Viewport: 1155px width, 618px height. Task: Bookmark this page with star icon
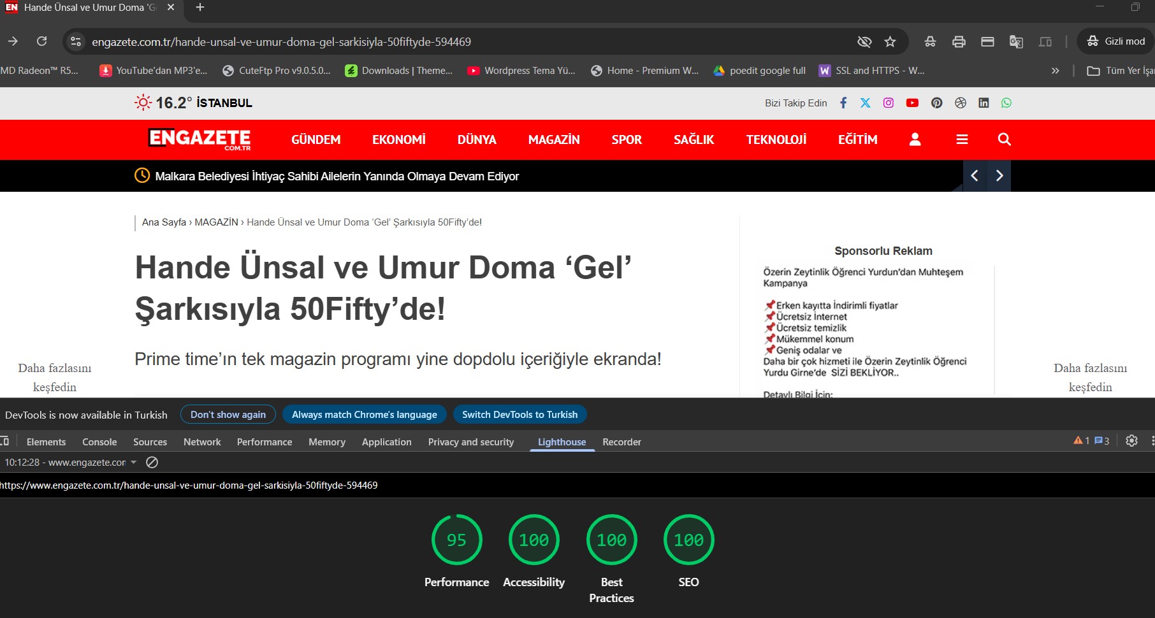tap(890, 42)
